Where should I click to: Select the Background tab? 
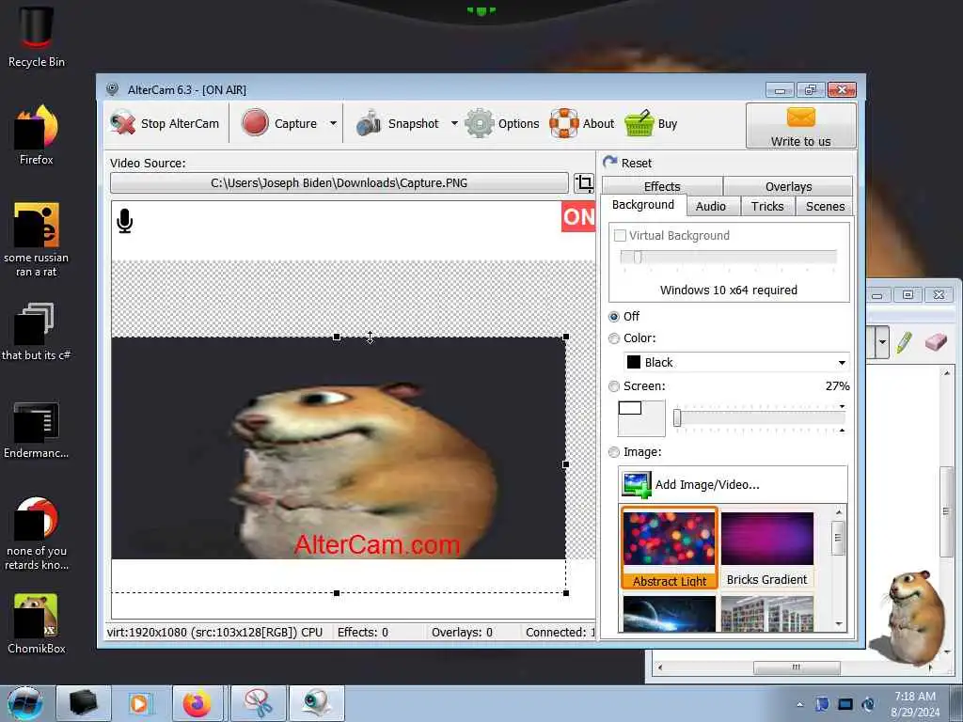click(643, 205)
